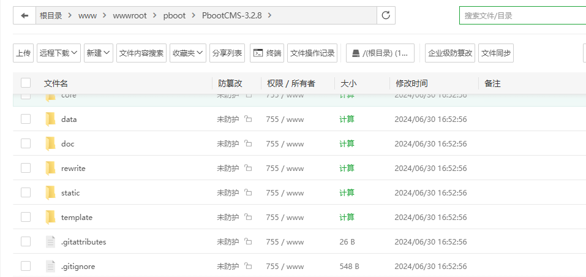Check the doc folder checkbox
Screen dimensions: 586x277
(26, 144)
